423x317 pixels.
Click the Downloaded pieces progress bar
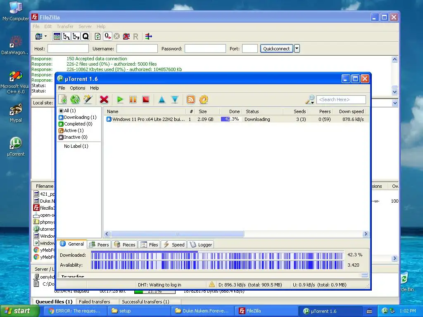click(217, 255)
